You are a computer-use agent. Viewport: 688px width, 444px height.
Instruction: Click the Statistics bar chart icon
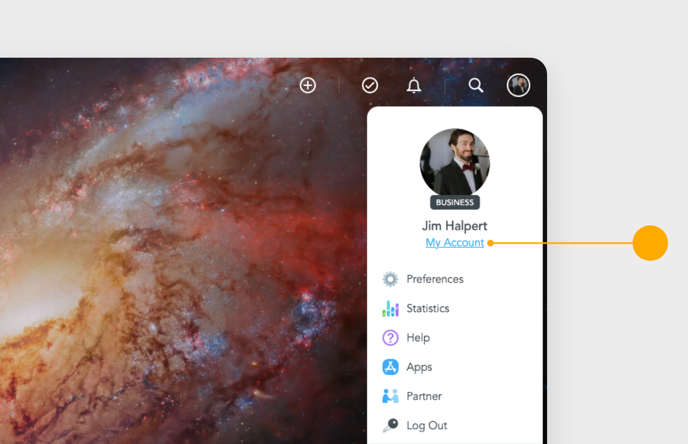(391, 308)
